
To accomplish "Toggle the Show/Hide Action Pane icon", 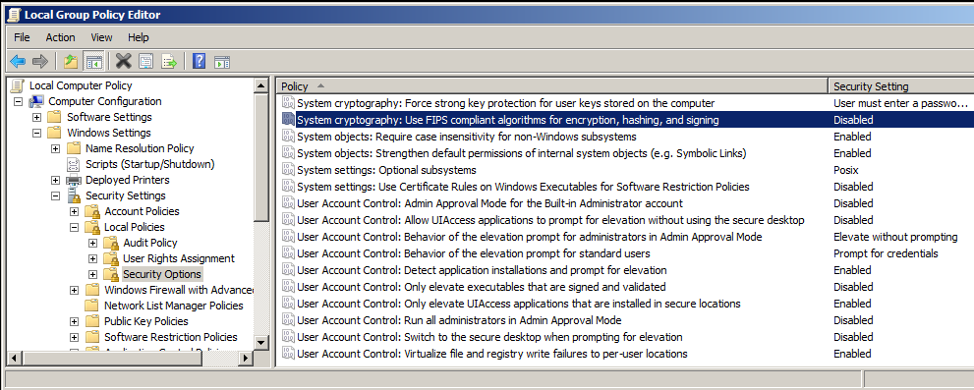I will pos(222,61).
